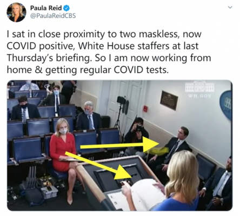The image size is (240, 216).
Task: Open the @PaulaReidCBS handle link
Action: (53, 16)
